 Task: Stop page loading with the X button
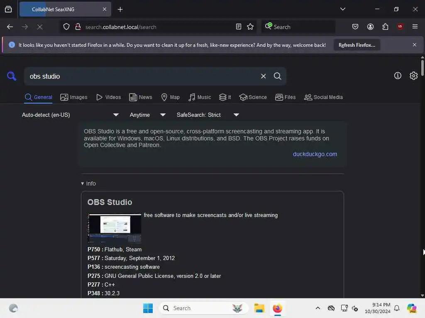(x=40, y=27)
